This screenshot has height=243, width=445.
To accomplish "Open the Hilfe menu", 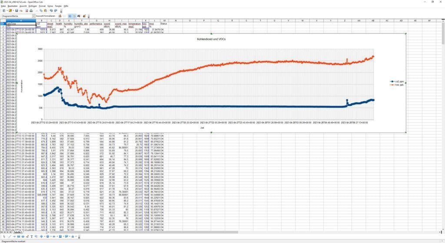I will 66,6.
